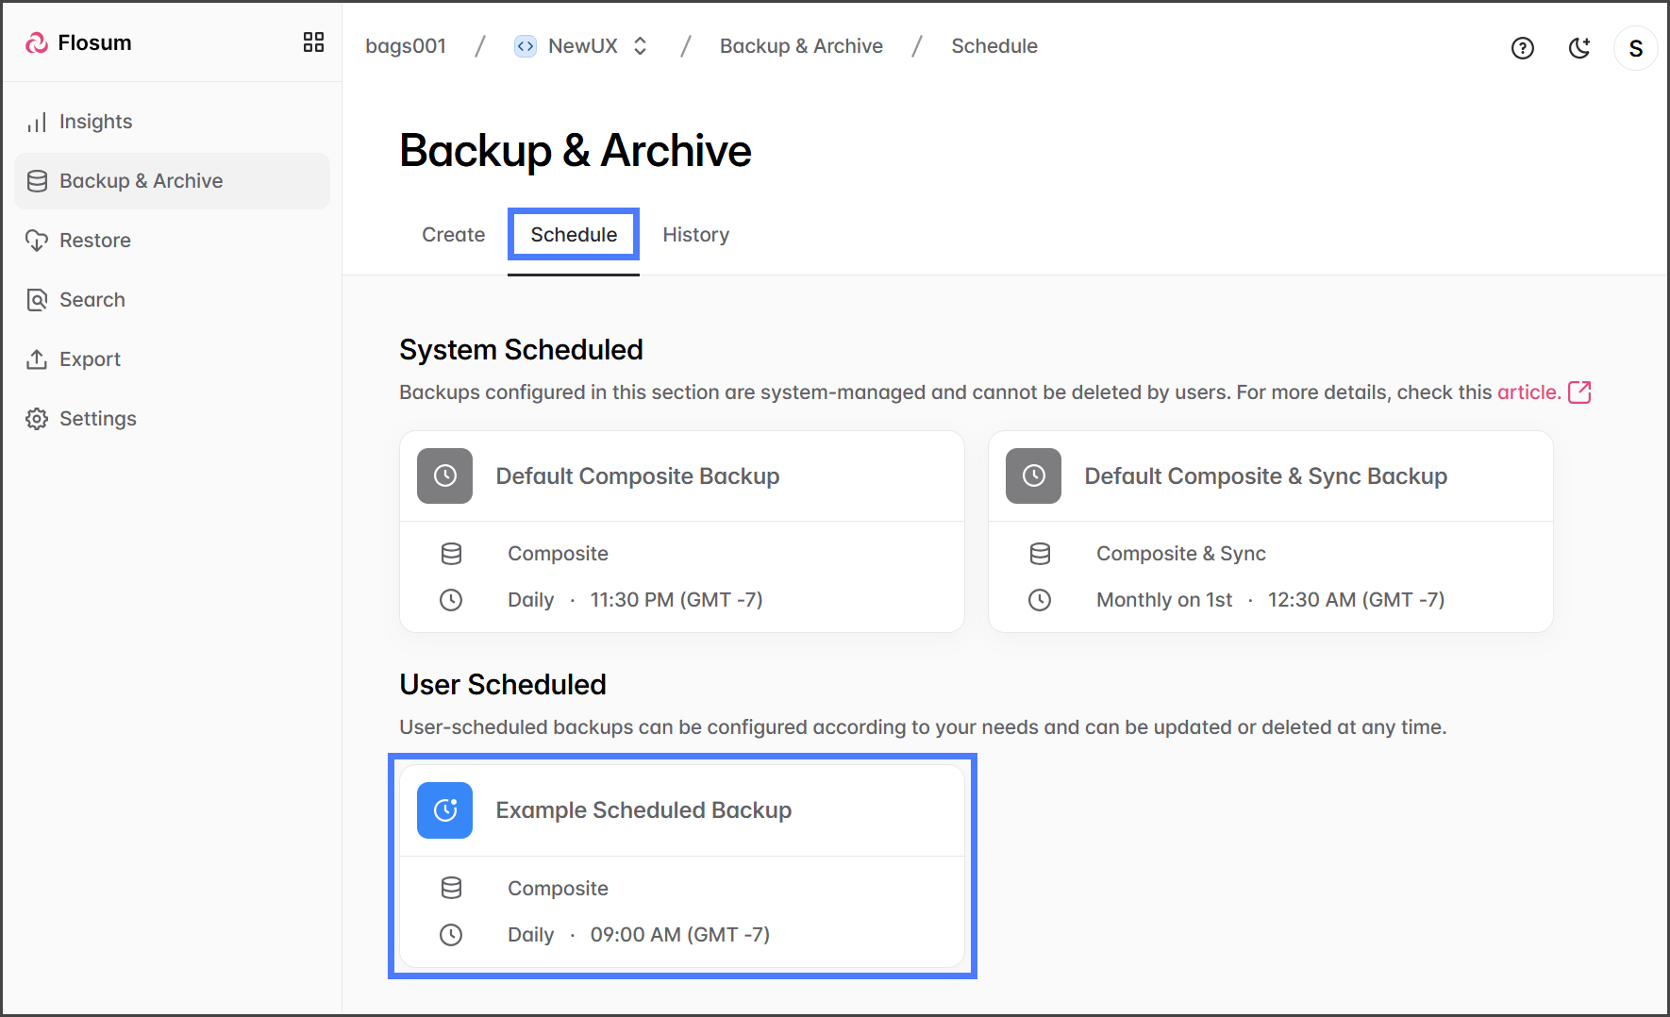Toggle dark mode with moon icon
The image size is (1670, 1017).
(x=1578, y=48)
